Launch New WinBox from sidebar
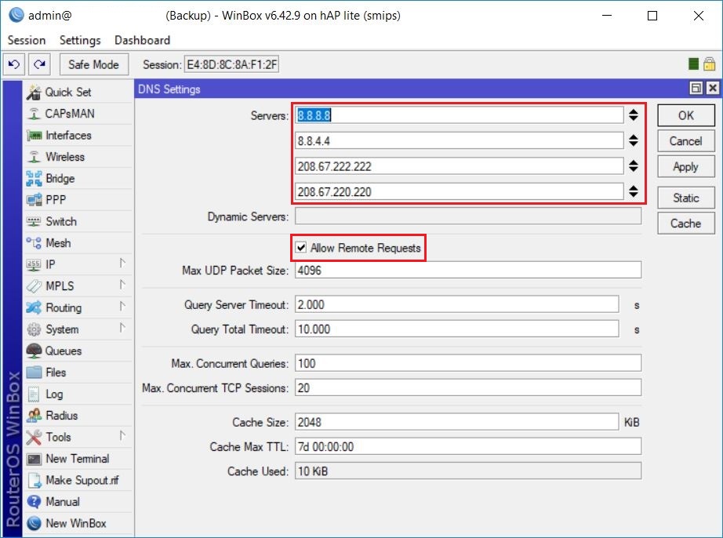Viewport: 723px width, 538px height. pos(78,523)
